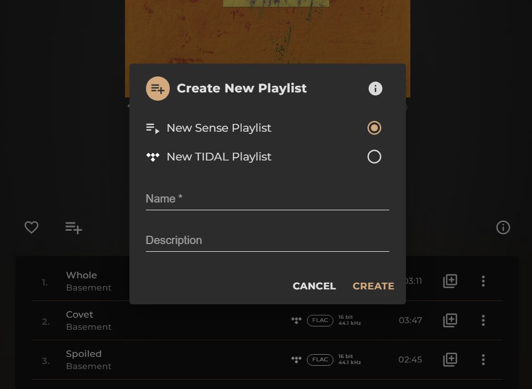Image resolution: width=532 pixels, height=389 pixels.
Task: Click the info icon in Create New Playlist dialog
Action: click(x=375, y=89)
